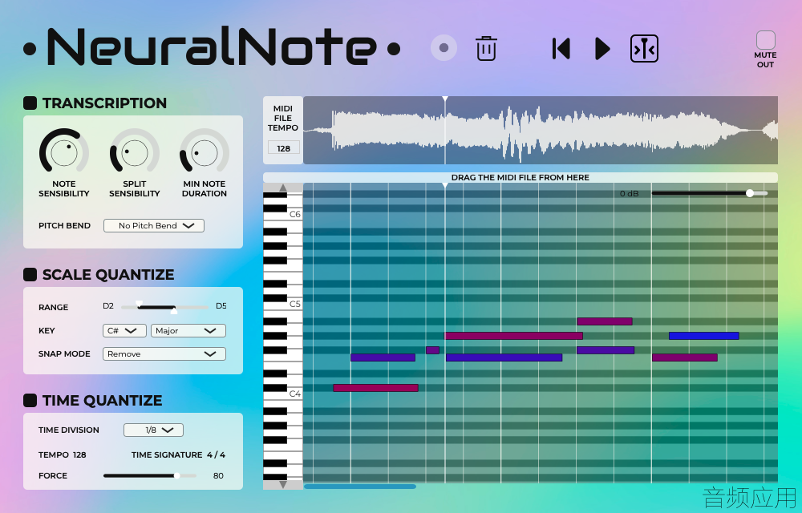Select the topmost magenta note
Image resolution: width=802 pixels, height=513 pixels.
(605, 321)
